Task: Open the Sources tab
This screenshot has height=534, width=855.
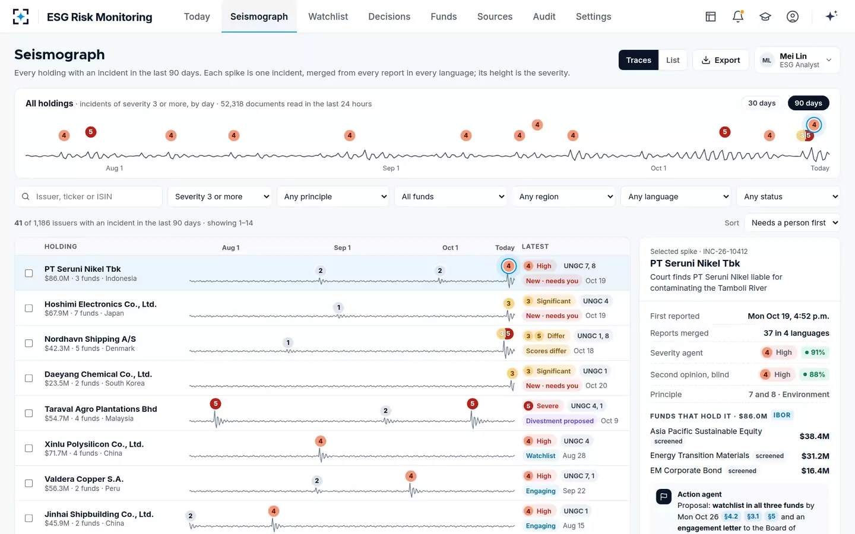Action: click(495, 17)
